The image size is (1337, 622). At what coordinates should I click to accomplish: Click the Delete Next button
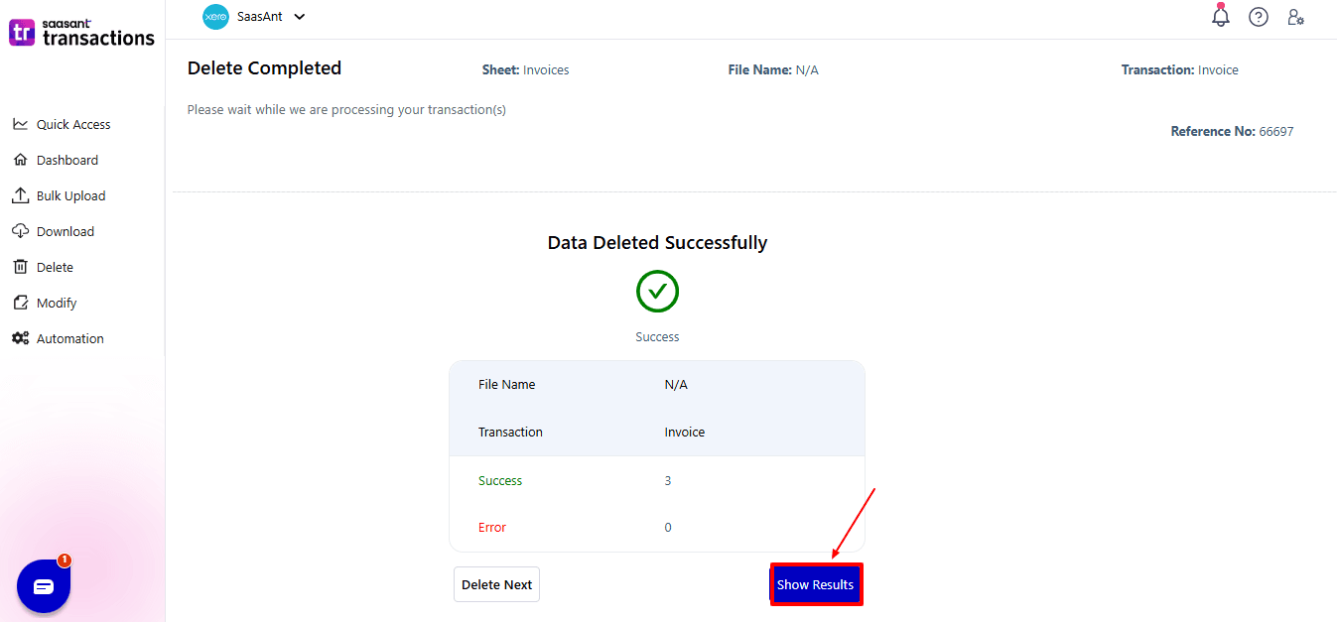496,584
